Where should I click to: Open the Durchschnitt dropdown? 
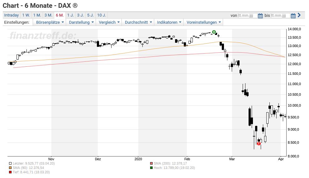[138, 22]
